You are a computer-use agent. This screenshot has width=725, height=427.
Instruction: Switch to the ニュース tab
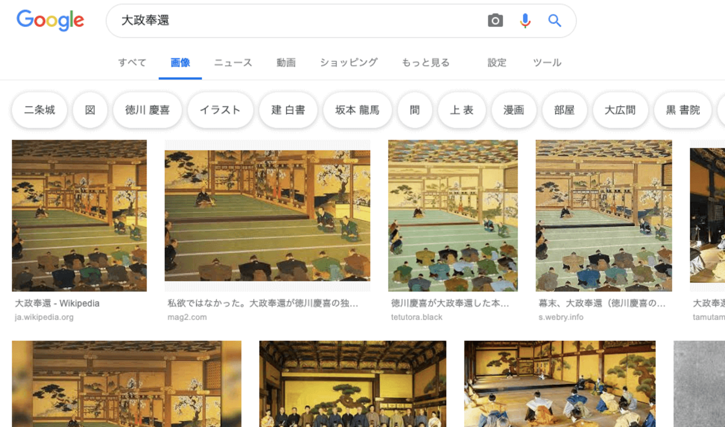233,62
